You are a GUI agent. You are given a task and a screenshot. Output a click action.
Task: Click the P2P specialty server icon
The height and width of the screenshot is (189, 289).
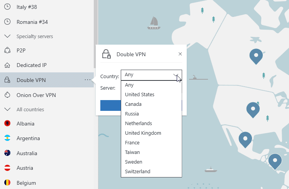click(x=7, y=50)
